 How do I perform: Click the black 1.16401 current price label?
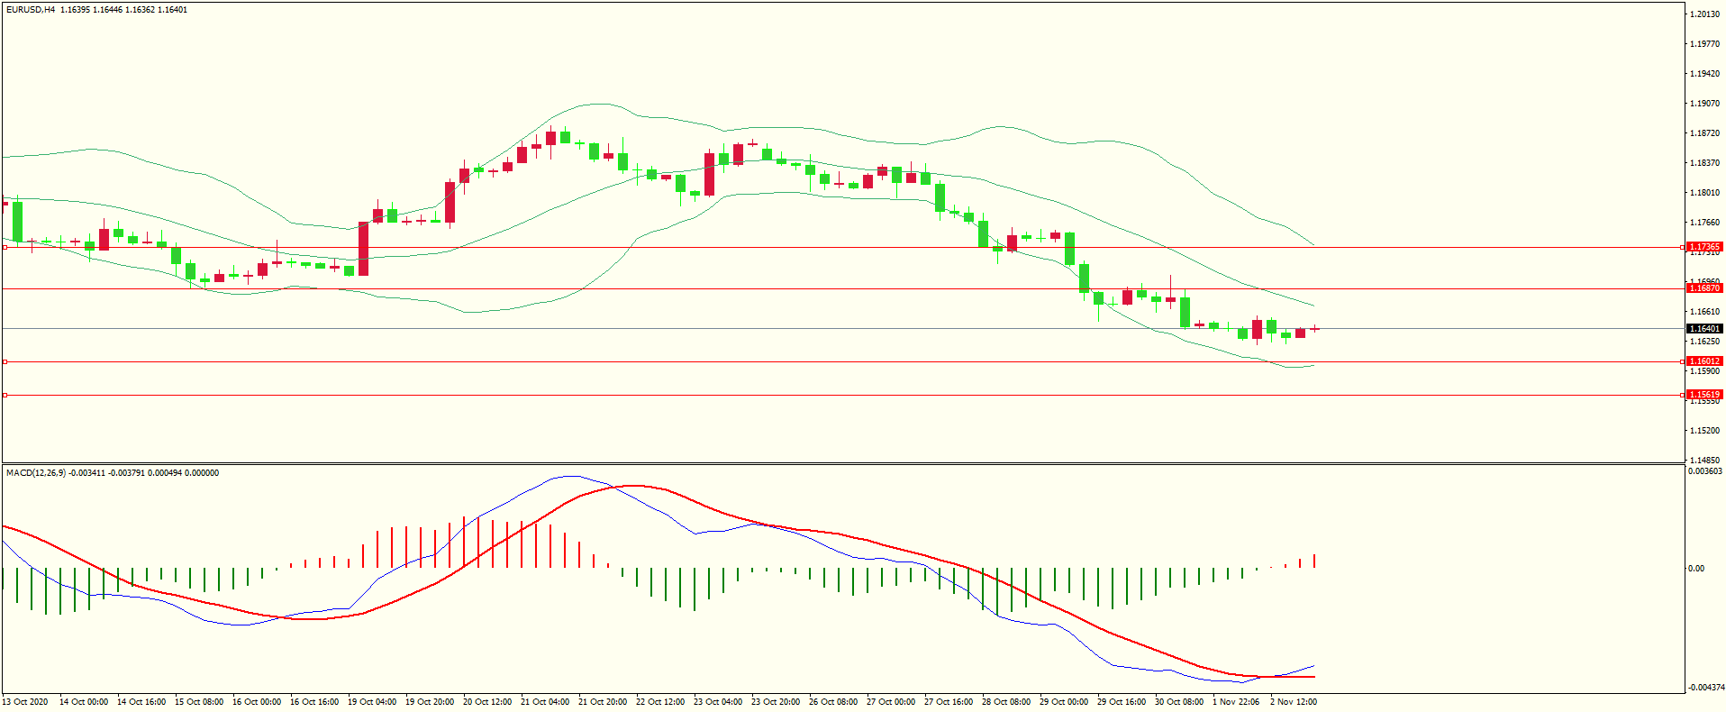click(x=1704, y=329)
